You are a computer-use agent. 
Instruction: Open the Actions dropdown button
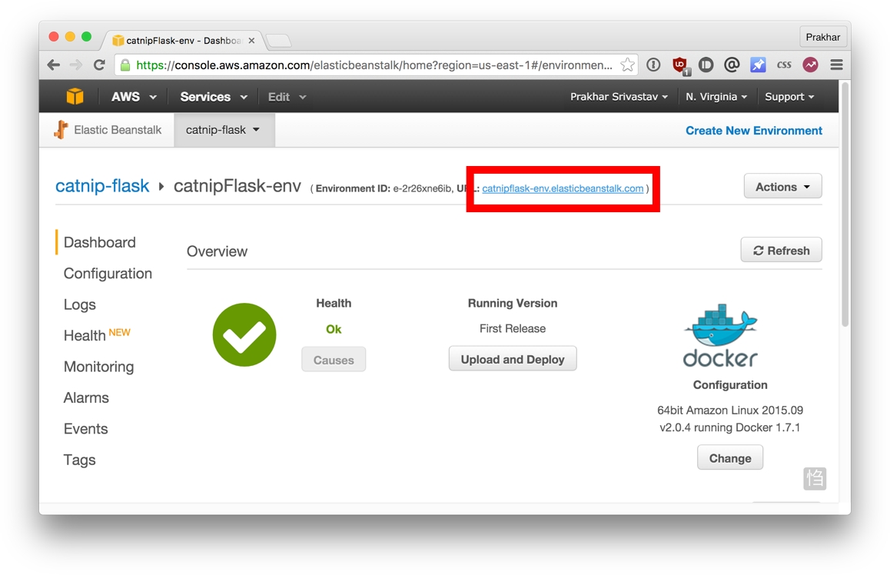click(x=782, y=186)
